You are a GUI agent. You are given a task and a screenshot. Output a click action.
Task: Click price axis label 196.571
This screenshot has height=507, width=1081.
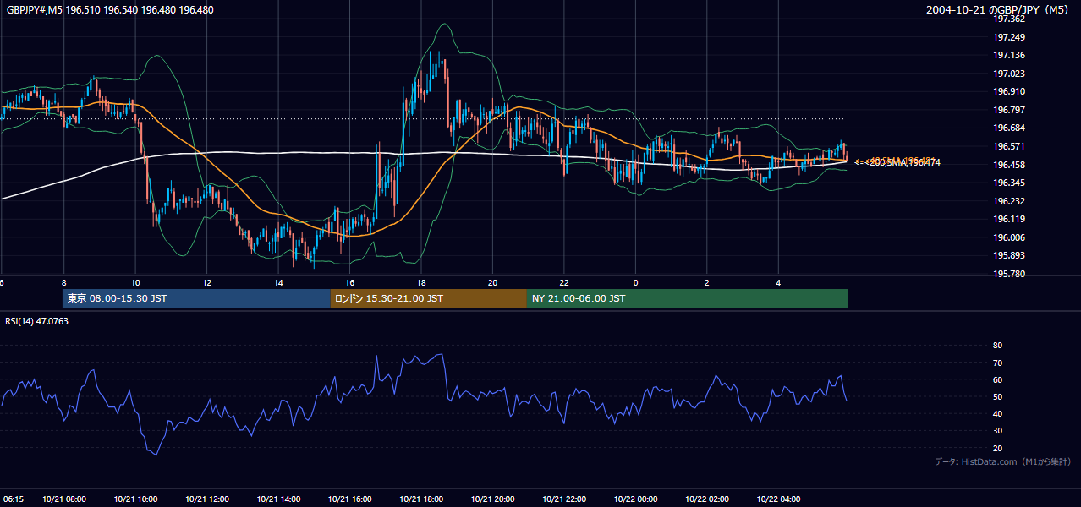pyautogui.click(x=1008, y=146)
